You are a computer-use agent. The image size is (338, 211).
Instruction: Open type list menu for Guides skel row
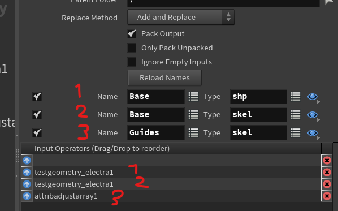pyautogui.click(x=296, y=133)
